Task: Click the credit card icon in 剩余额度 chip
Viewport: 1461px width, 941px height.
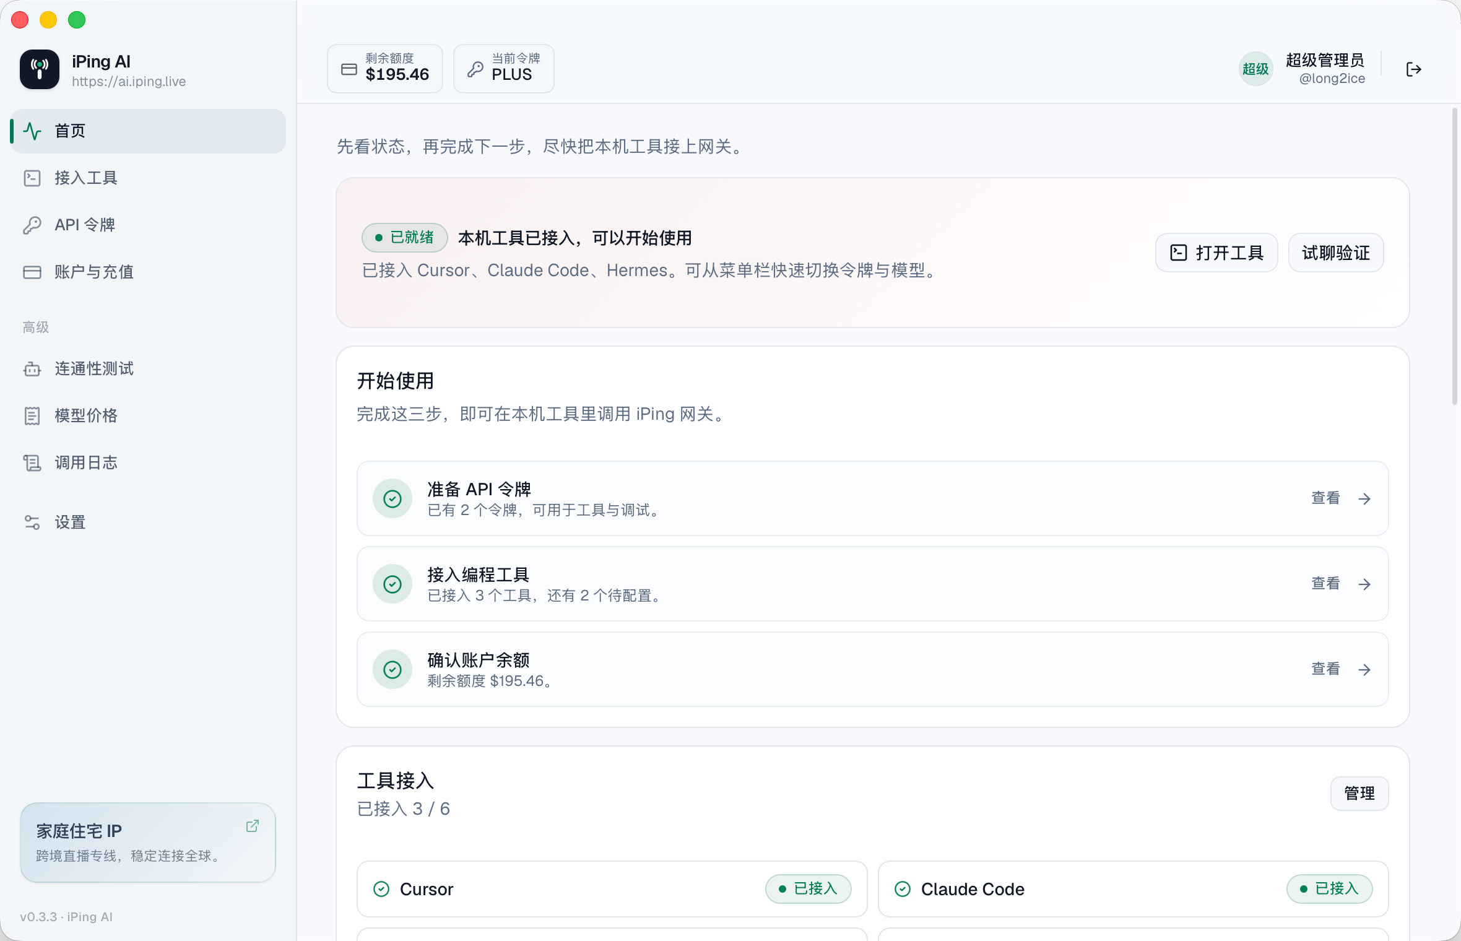Action: click(349, 69)
